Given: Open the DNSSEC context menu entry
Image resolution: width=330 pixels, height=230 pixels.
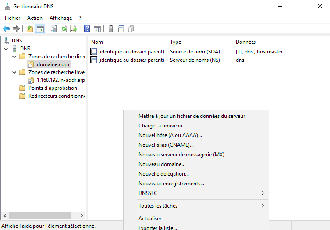Looking at the screenshot, I should coord(196,193).
